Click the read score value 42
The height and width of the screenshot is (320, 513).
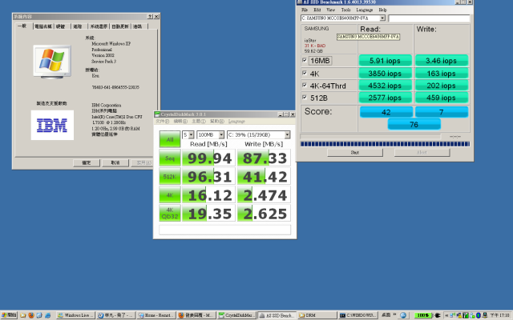386,112
